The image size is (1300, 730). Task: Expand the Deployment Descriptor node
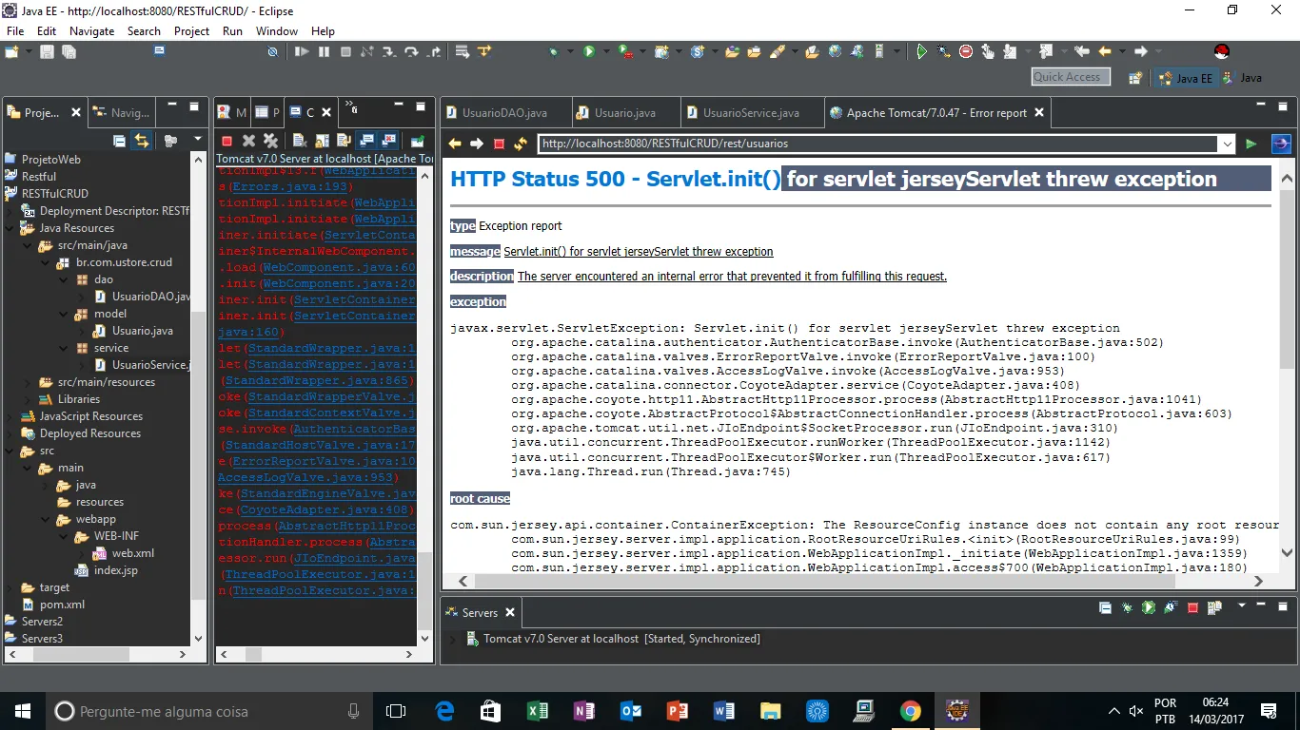point(10,211)
